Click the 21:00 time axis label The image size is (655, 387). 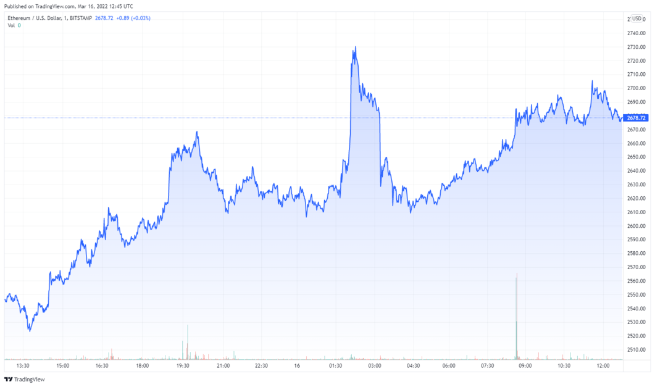[223, 366]
